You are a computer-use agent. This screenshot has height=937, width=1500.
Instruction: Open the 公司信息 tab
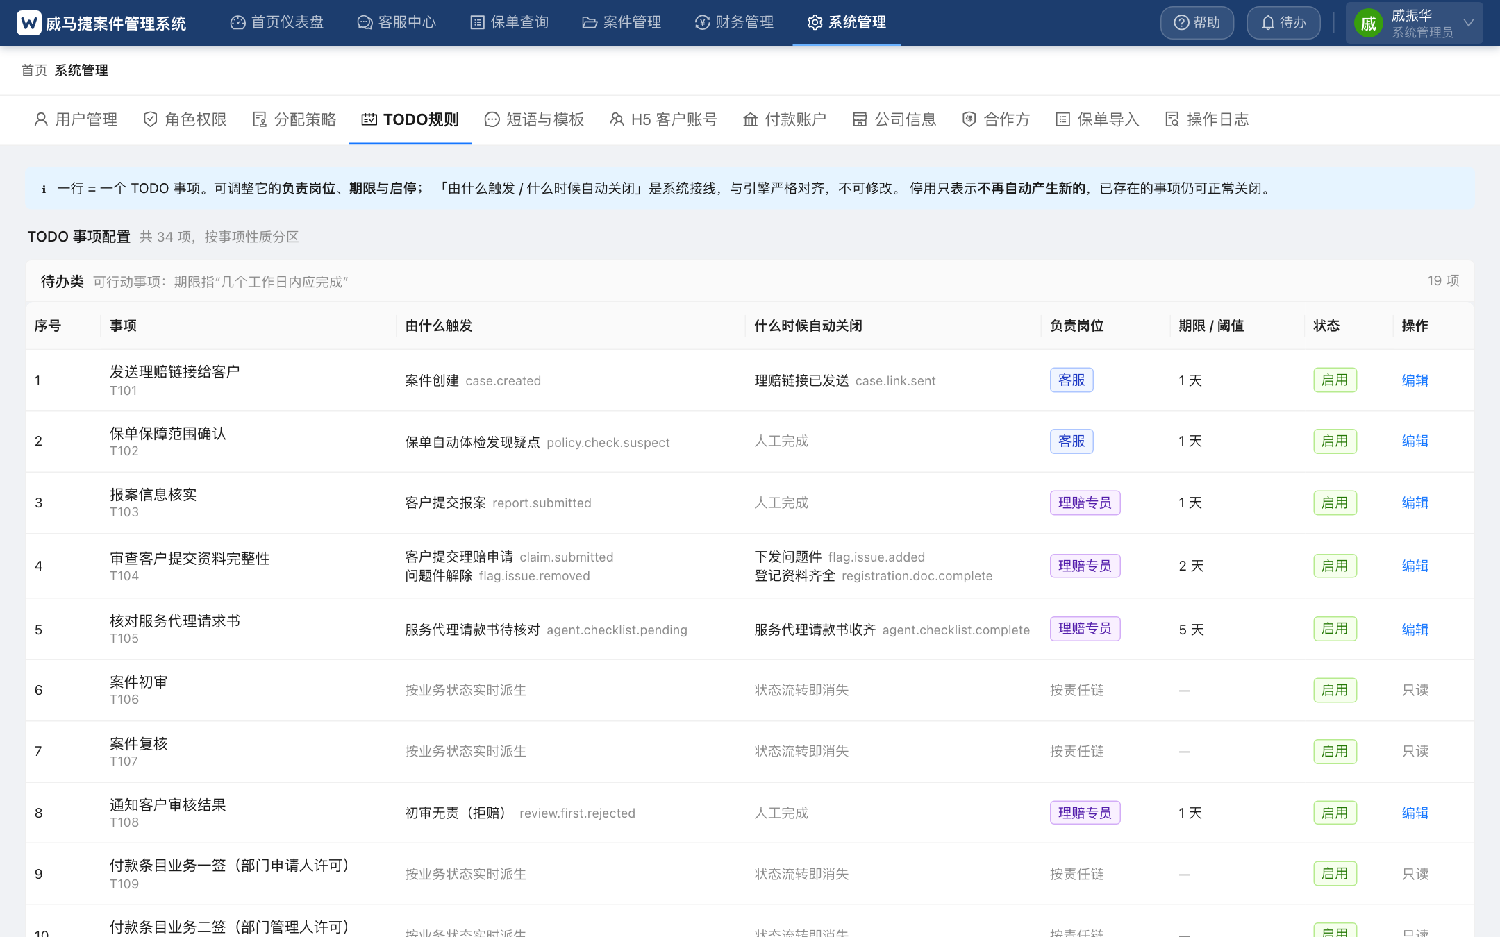tap(894, 119)
